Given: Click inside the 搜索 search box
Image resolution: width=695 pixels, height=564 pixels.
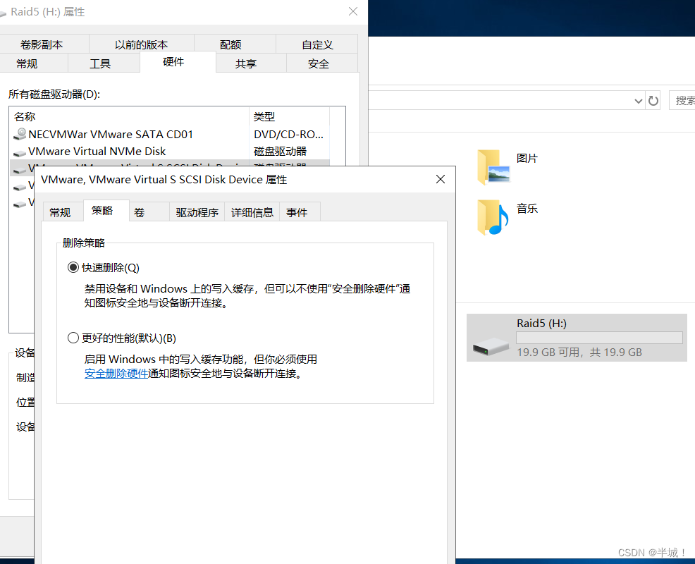Looking at the screenshot, I should [x=682, y=99].
